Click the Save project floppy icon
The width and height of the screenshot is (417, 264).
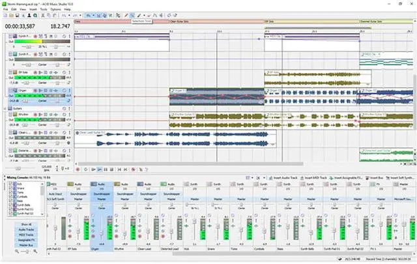[x=17, y=16]
